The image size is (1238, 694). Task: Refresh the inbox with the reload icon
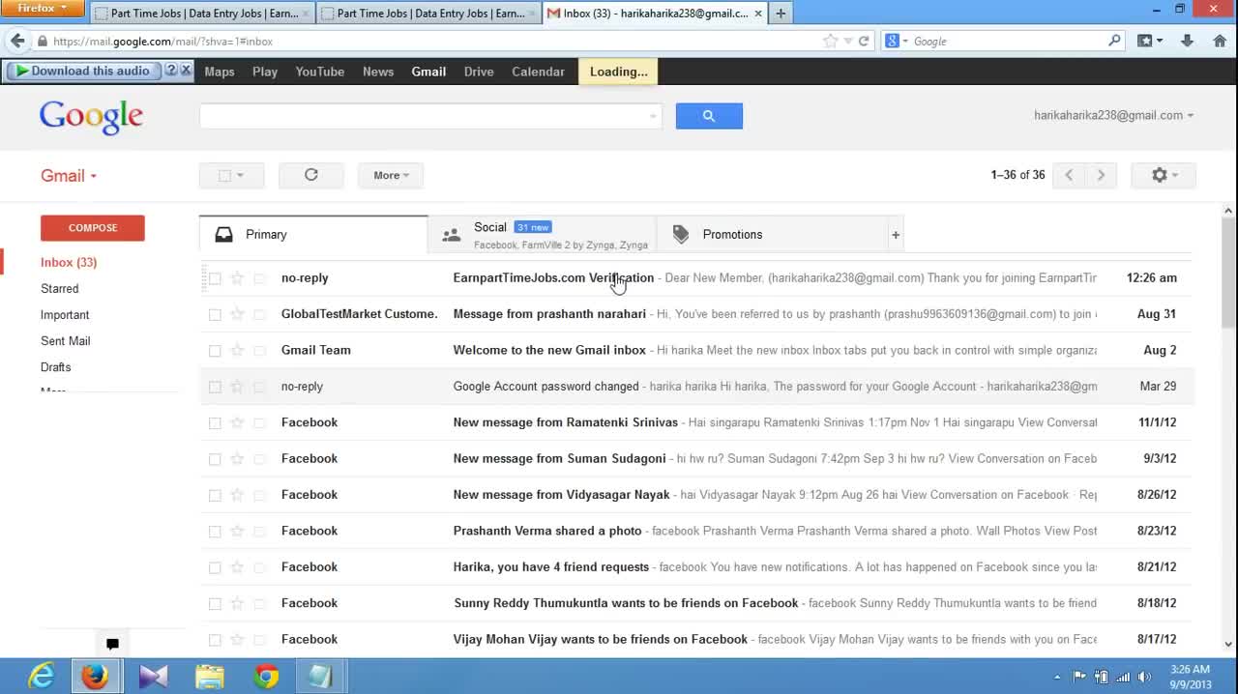click(311, 175)
